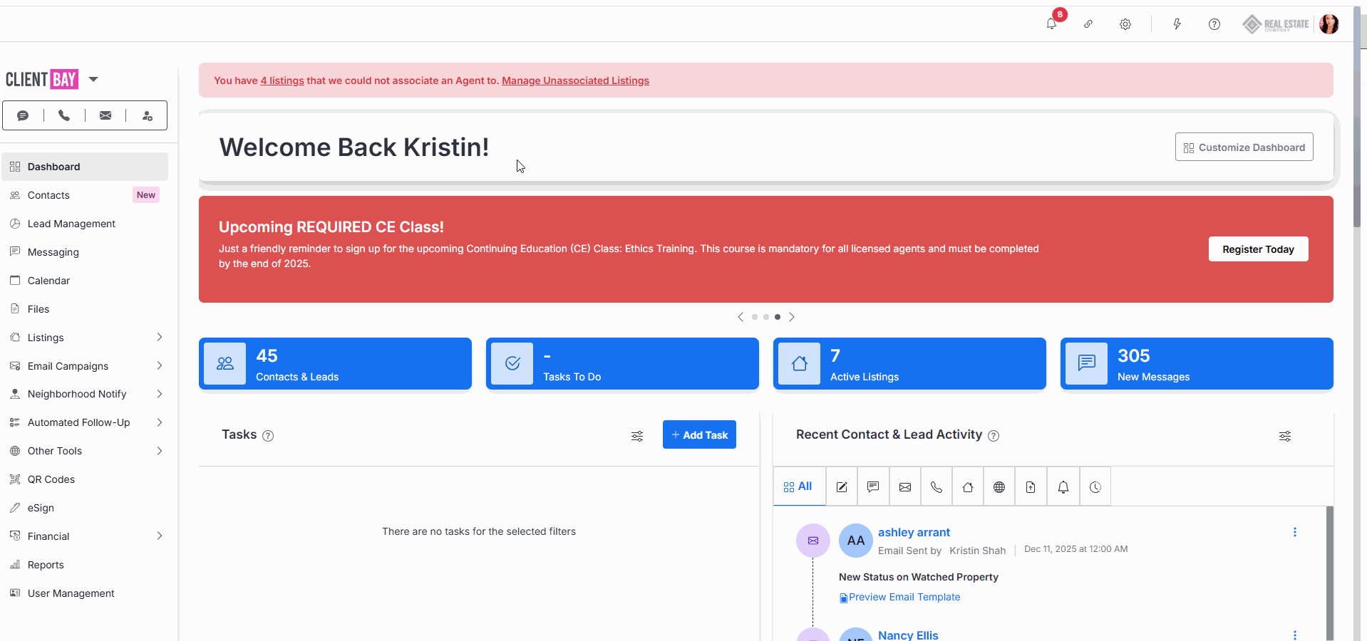Open the settings gear in top bar

coord(1125,24)
